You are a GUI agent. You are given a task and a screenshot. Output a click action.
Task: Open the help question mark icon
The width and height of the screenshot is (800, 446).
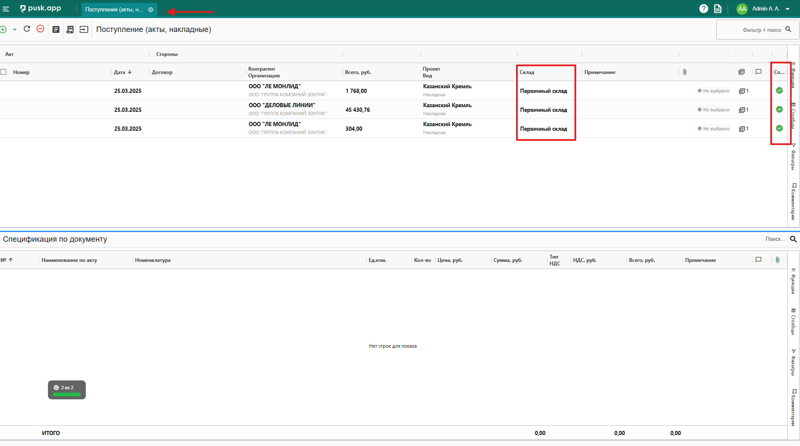coord(703,9)
